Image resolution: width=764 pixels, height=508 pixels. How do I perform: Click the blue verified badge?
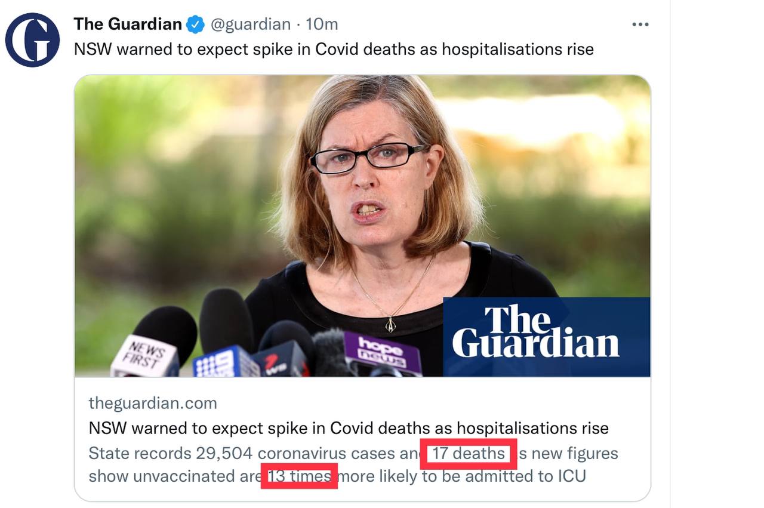[195, 24]
